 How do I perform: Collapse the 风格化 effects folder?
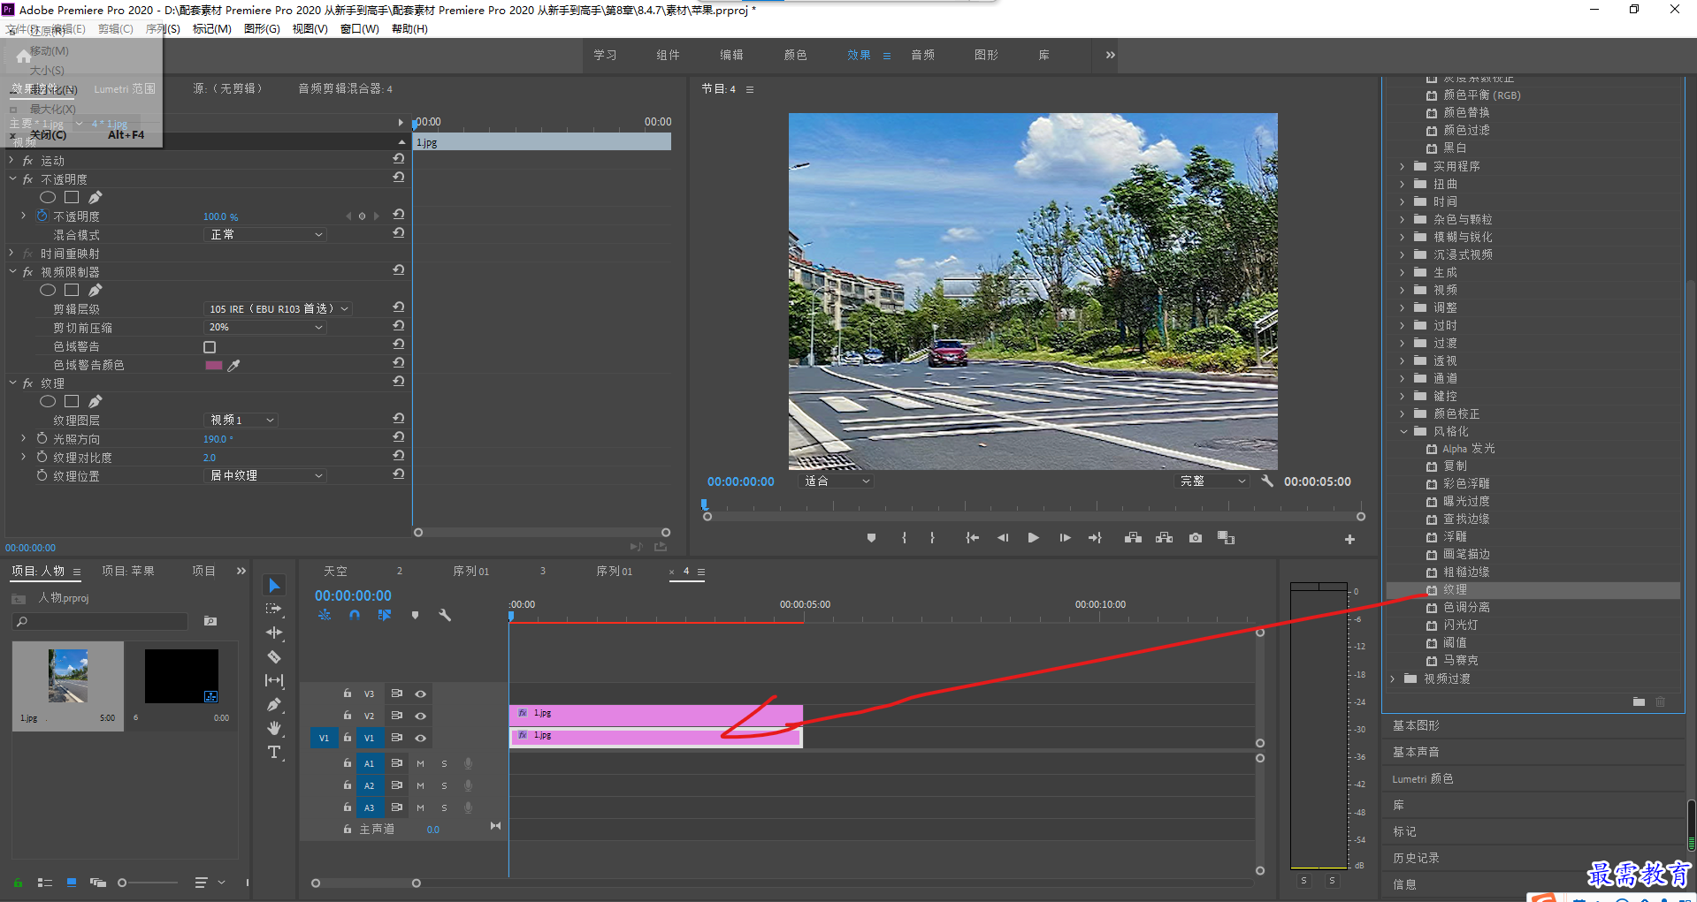pos(1403,431)
